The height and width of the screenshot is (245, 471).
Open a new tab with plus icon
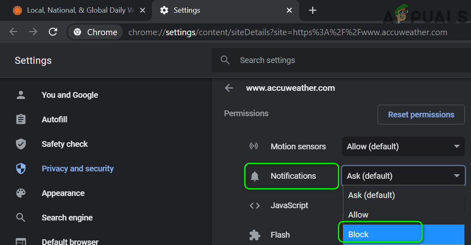tap(312, 10)
